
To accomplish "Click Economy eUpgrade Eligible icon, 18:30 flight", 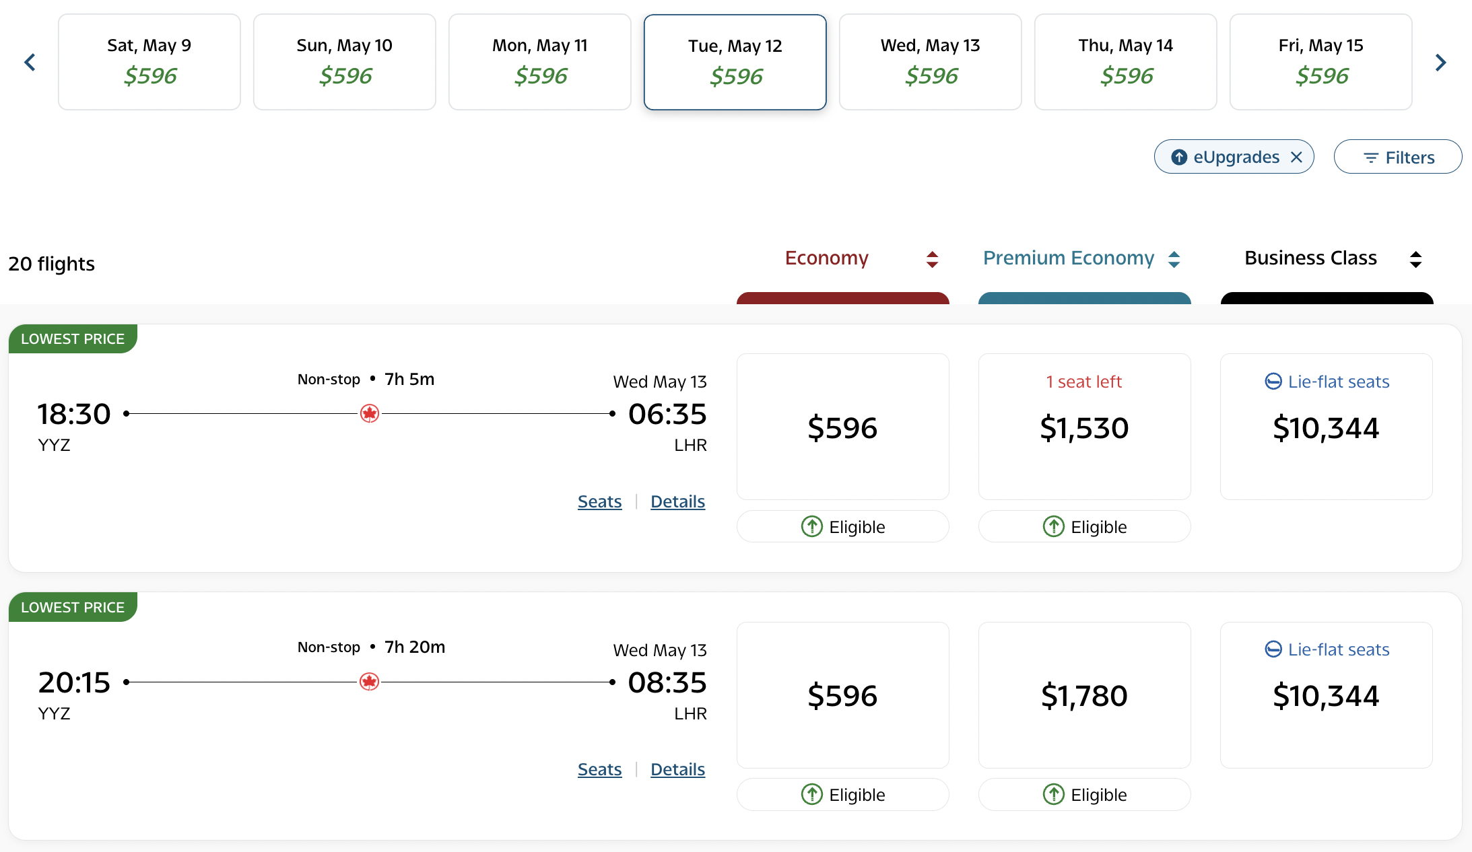I will tap(812, 526).
